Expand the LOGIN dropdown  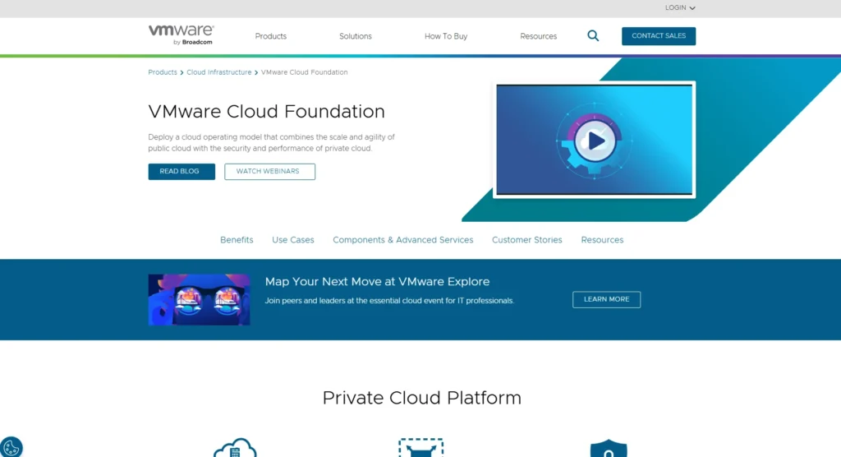680,8
